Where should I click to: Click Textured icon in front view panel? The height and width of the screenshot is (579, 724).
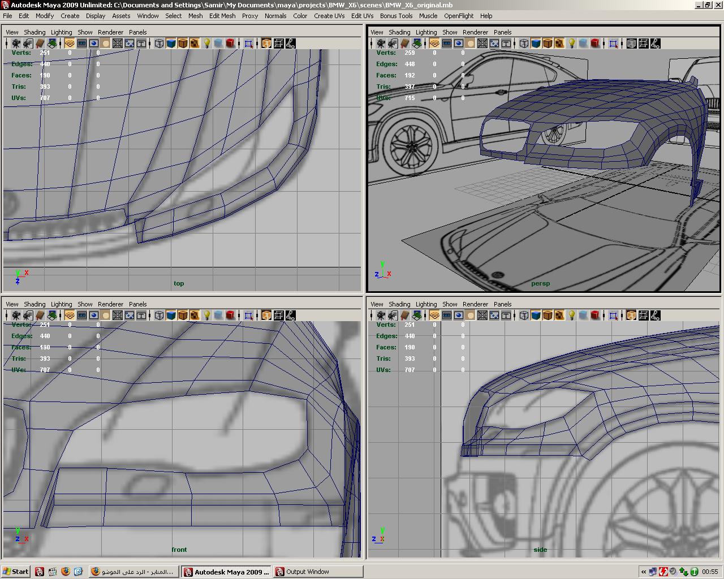click(x=195, y=316)
